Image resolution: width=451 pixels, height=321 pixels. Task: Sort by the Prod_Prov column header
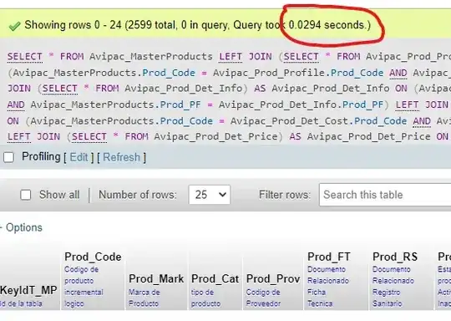[273, 278]
